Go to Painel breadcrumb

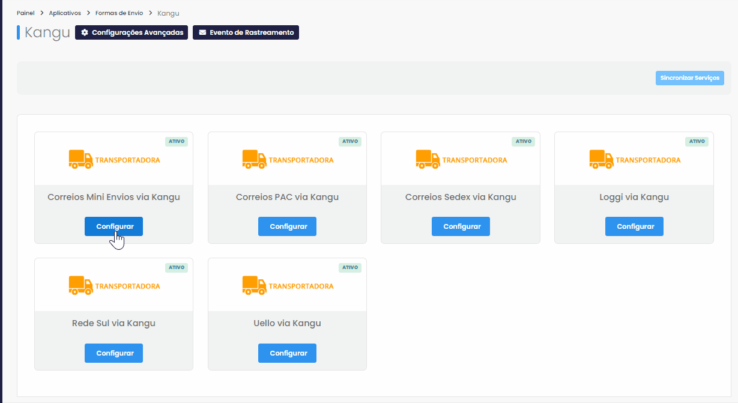pyautogui.click(x=26, y=13)
